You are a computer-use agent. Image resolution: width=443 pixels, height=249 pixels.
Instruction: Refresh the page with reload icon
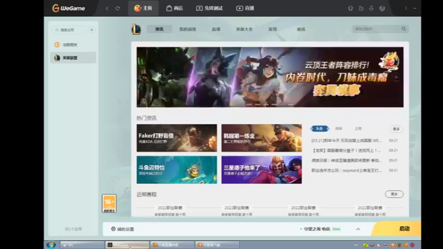click(117, 8)
